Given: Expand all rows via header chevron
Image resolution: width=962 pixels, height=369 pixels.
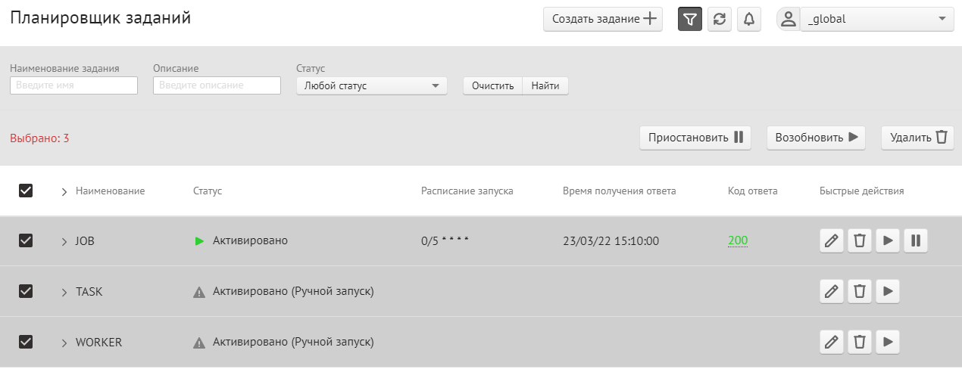Looking at the screenshot, I should 64,191.
